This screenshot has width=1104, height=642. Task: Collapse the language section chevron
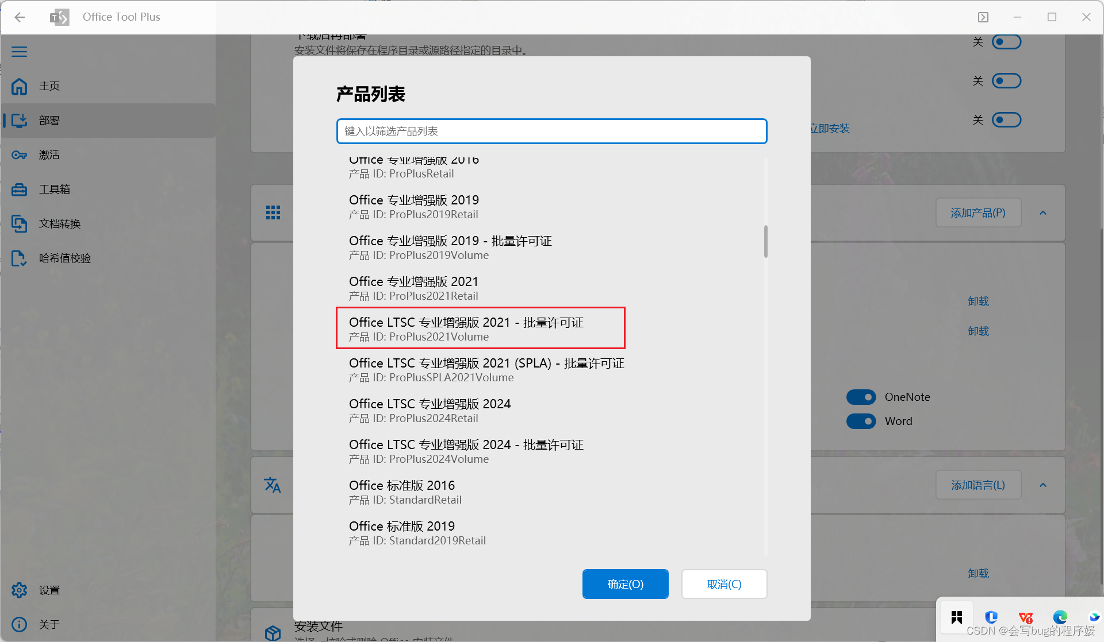coord(1043,485)
